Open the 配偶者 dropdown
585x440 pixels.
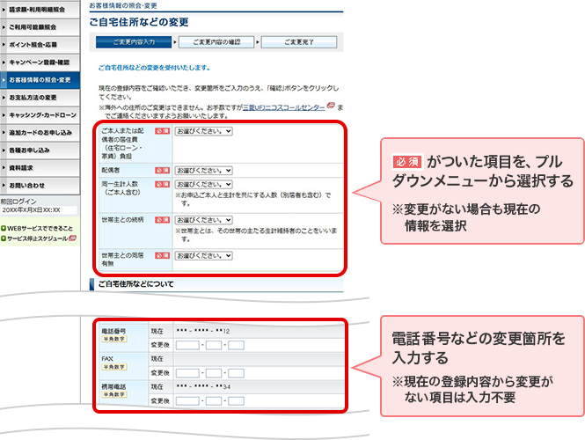click(204, 171)
